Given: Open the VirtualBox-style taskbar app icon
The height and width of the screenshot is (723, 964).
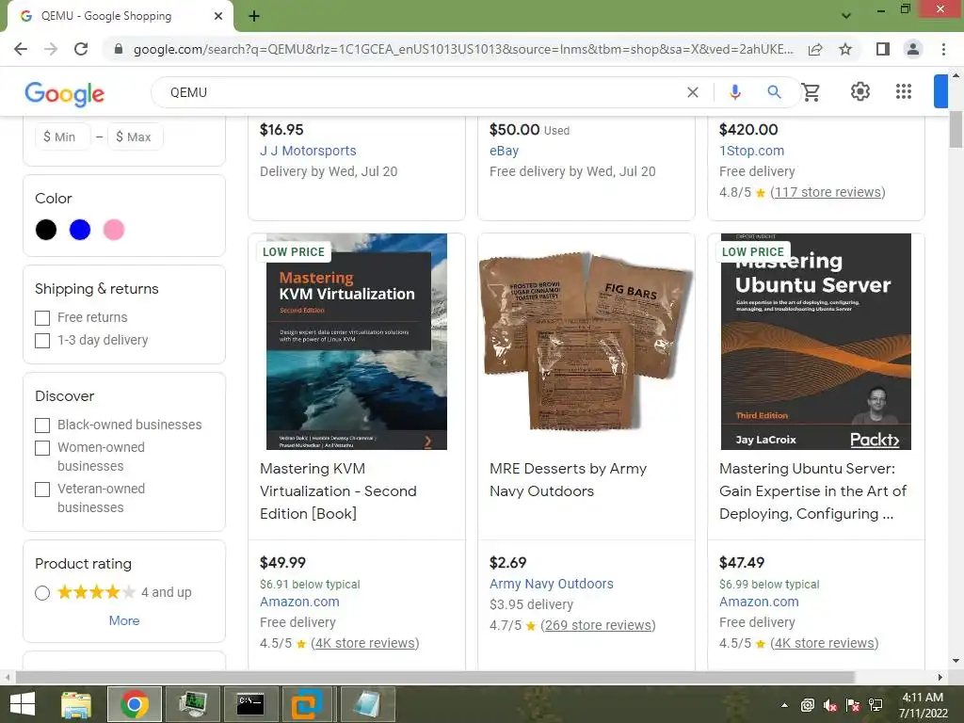Looking at the screenshot, I should (307, 704).
